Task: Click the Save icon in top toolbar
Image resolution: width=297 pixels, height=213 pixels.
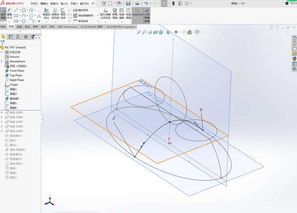Action: point(128,3)
